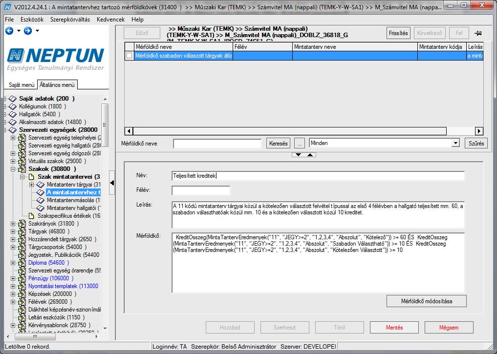
Task: Click the Szakok node icon
Action: pos(22,169)
